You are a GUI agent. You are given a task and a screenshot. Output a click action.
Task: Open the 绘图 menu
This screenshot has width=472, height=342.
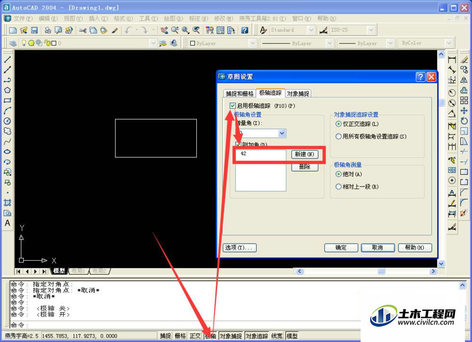(173, 18)
